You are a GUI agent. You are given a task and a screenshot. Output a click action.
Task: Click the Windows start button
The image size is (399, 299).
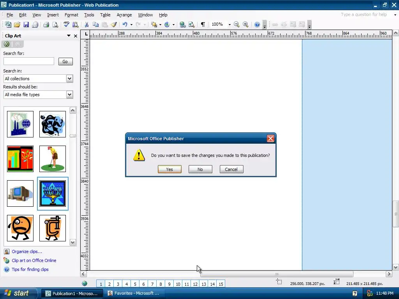18,293
